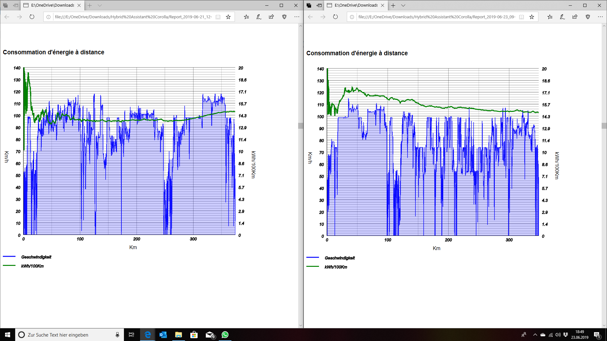607x341 pixels.
Task: Open Microsoft Store from taskbar
Action: tap(194, 335)
